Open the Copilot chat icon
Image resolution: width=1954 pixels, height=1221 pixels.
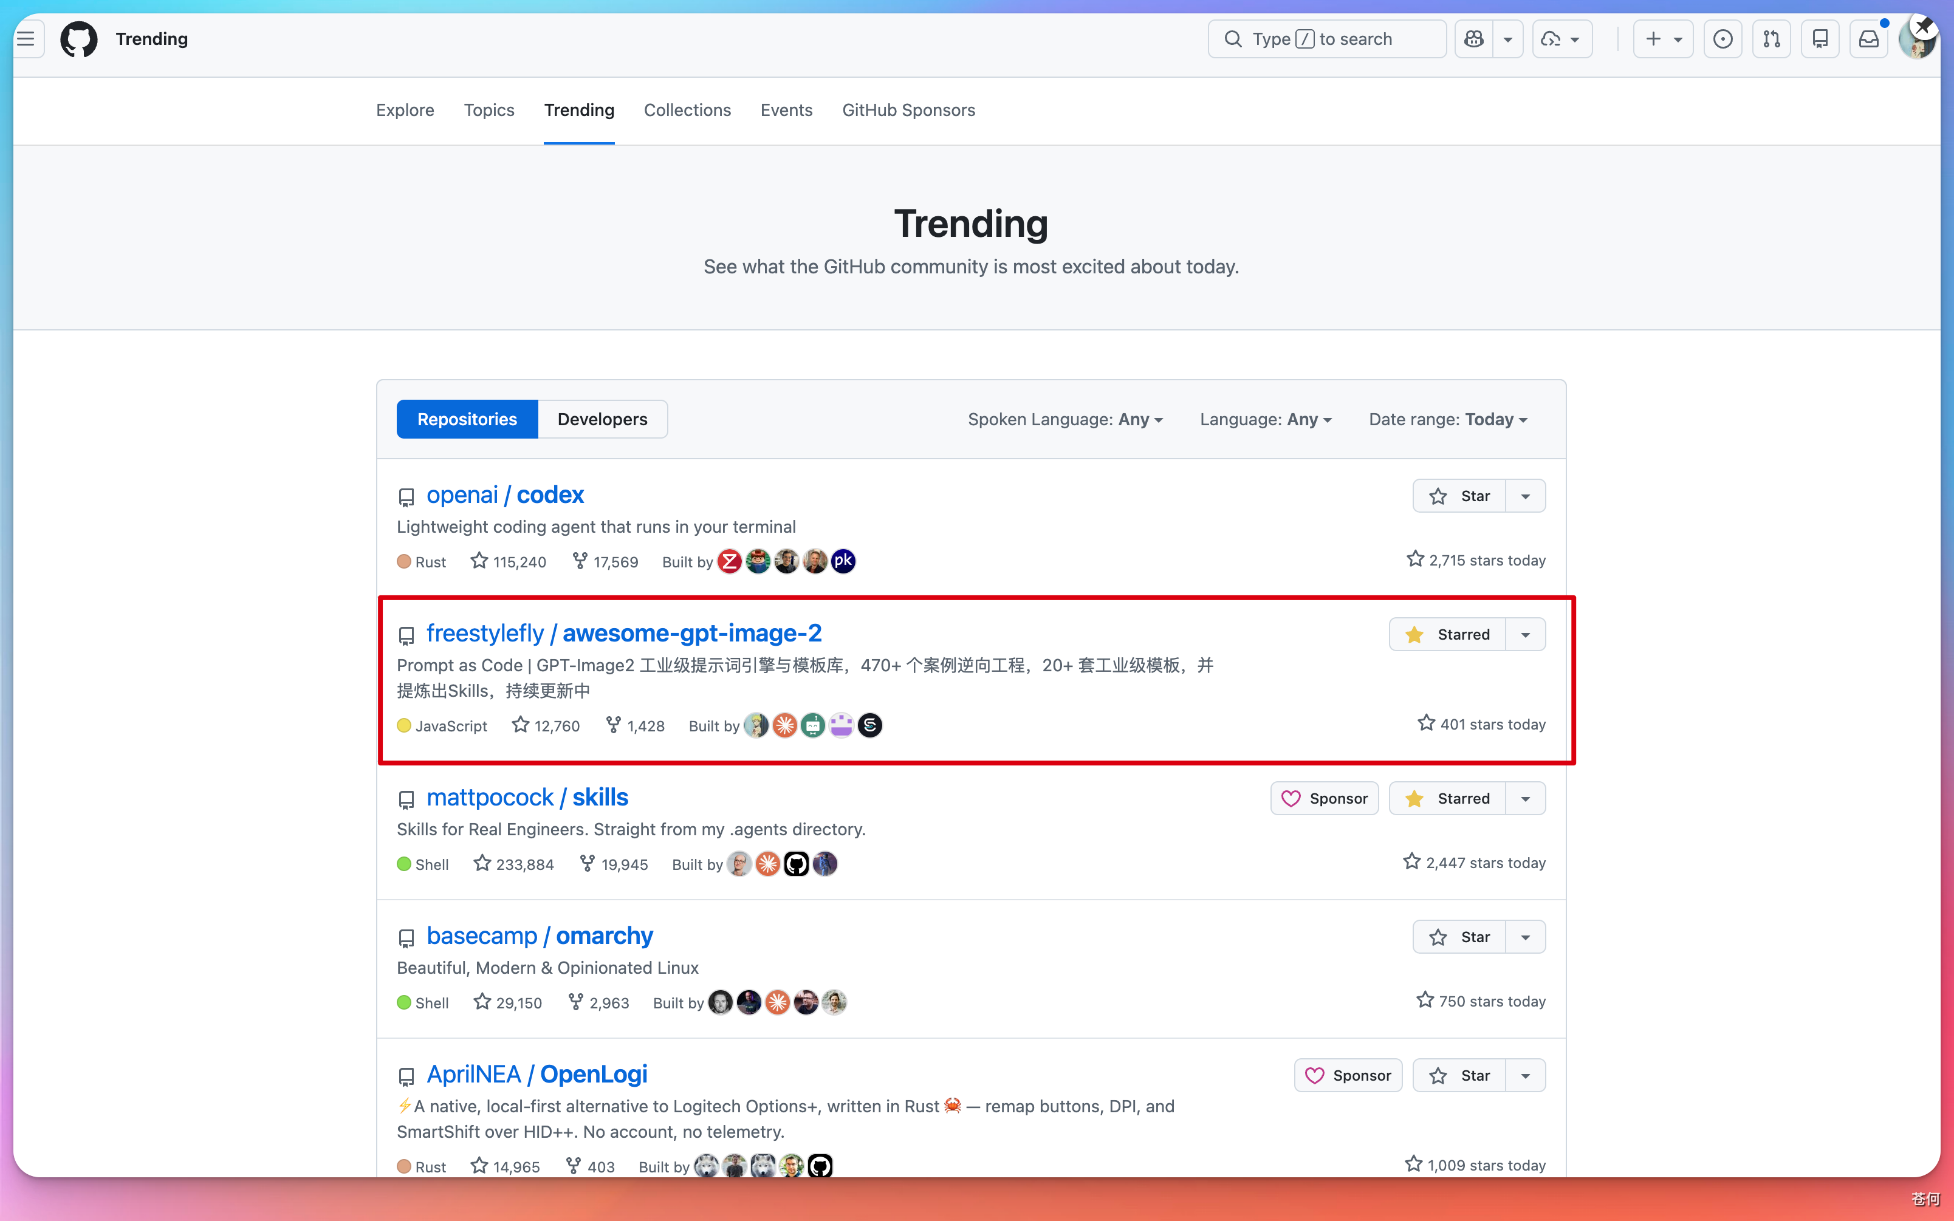point(1473,39)
